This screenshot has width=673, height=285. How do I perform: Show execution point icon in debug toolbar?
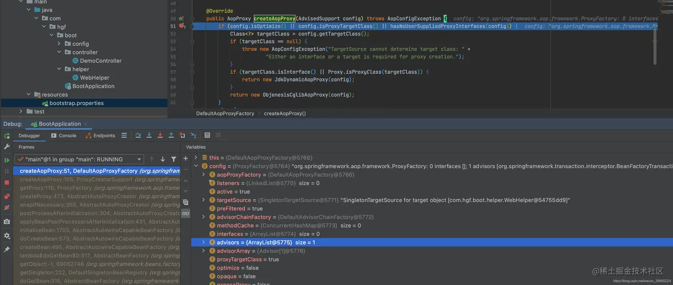[124, 135]
